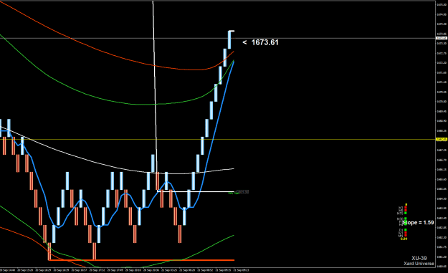448x273 pixels.
Task: Click the yellow 1667 price tag on axis
Action: (442, 139)
